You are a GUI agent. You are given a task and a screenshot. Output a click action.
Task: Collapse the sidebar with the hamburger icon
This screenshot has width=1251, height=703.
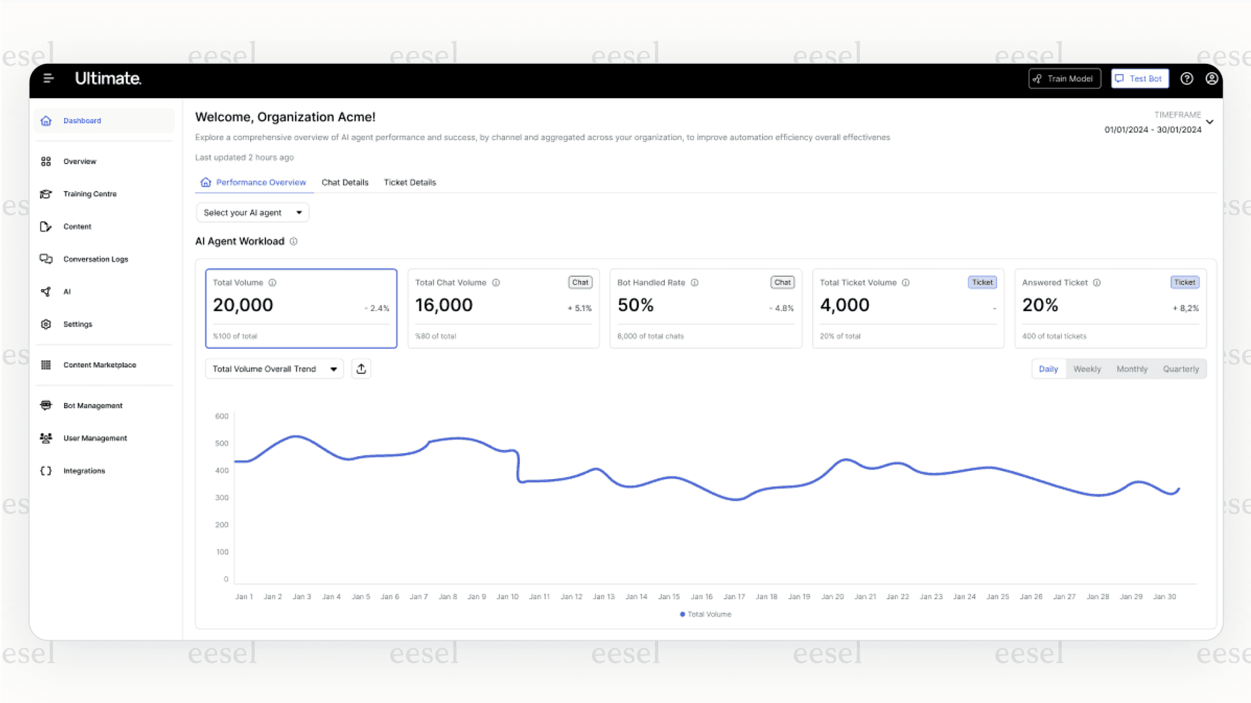coord(48,78)
